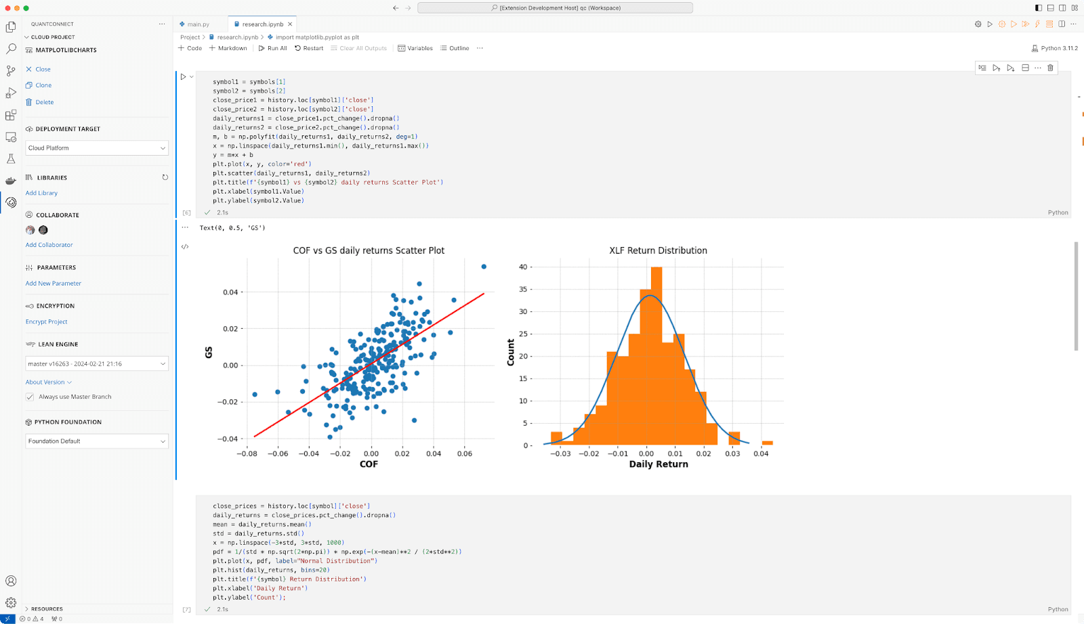Click the Run cell play icon
Image resolution: width=1084 pixels, height=624 pixels.
[183, 77]
